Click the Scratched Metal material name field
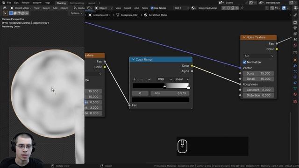 [209, 8]
